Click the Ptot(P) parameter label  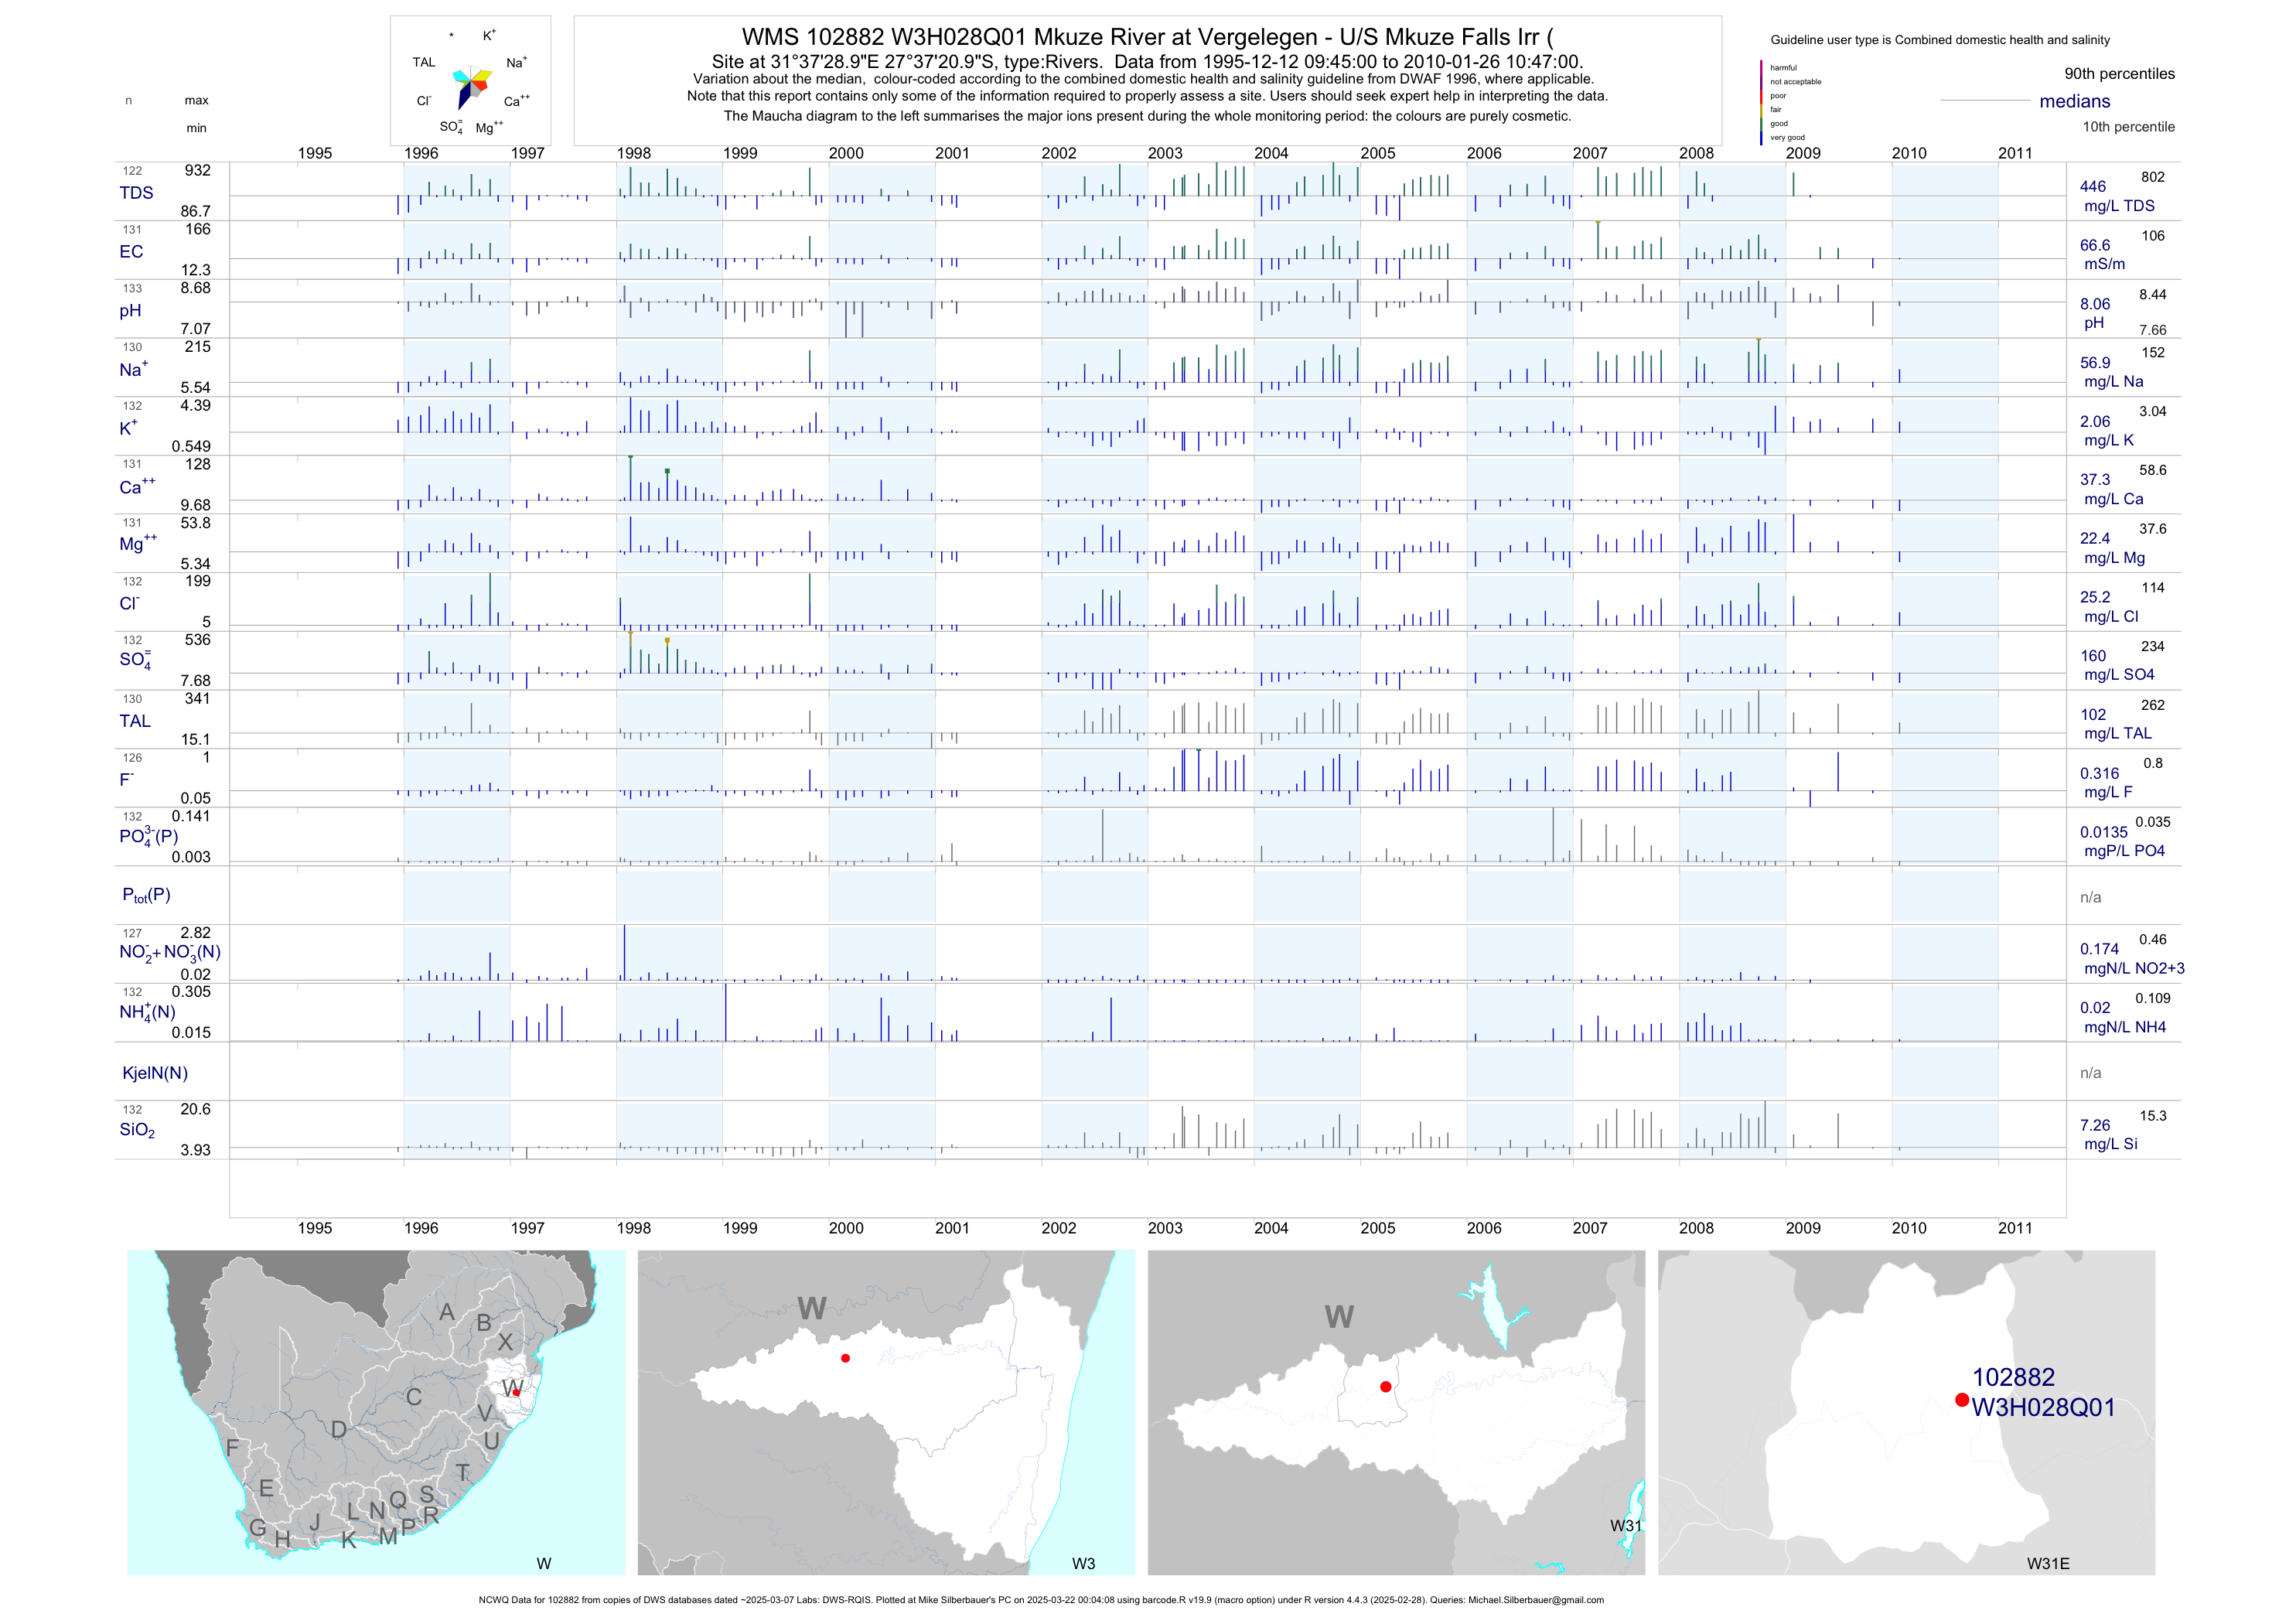click(146, 895)
